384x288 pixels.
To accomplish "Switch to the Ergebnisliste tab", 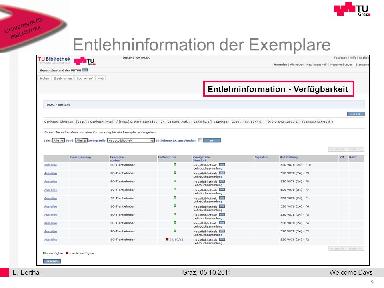I will pyautogui.click(x=63, y=78).
